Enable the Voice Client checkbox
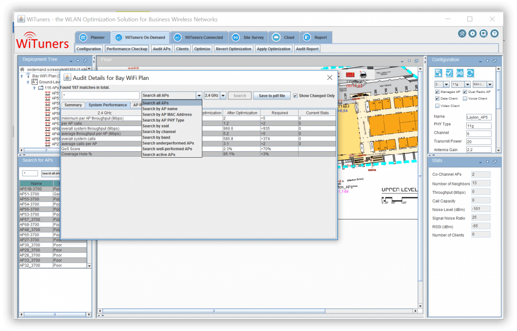517x331 pixels. [x=465, y=98]
